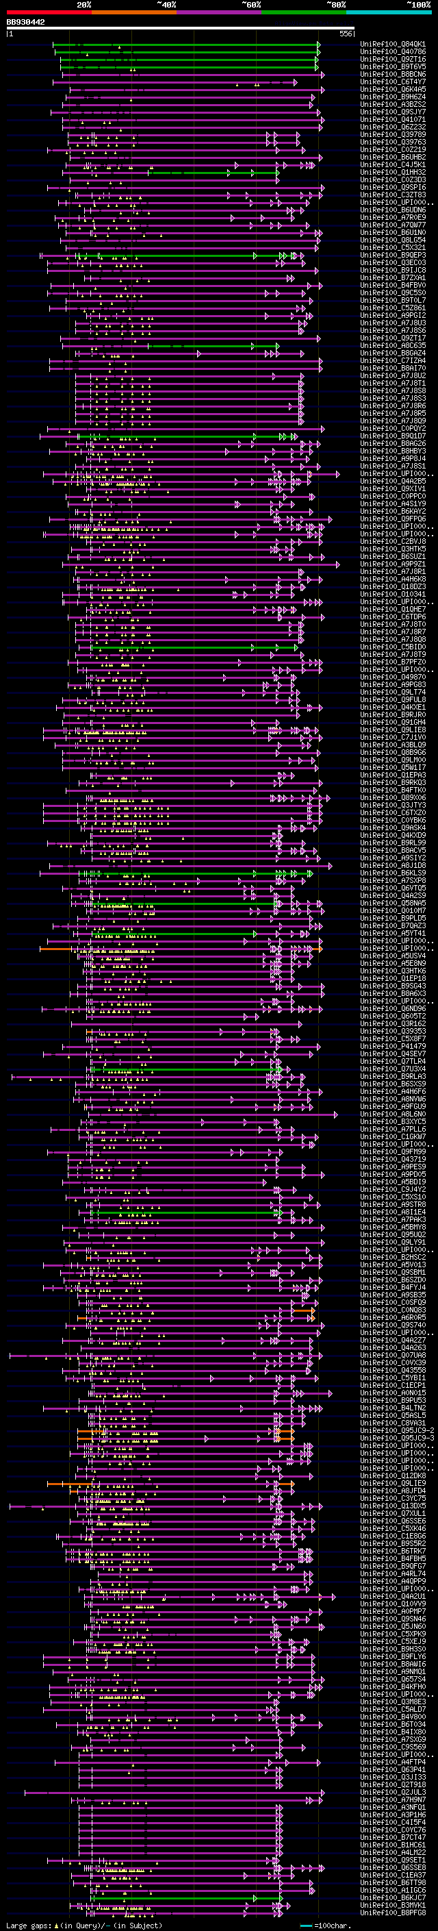
Task: Click the UniRef100_A8I1E4 label
Action: pos(393,1212)
